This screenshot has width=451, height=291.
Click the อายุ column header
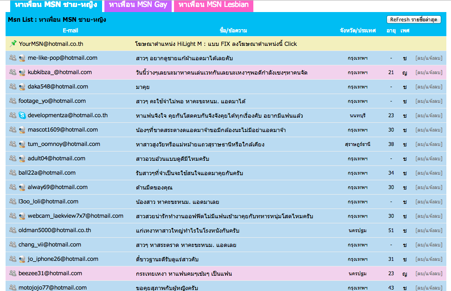(x=391, y=31)
